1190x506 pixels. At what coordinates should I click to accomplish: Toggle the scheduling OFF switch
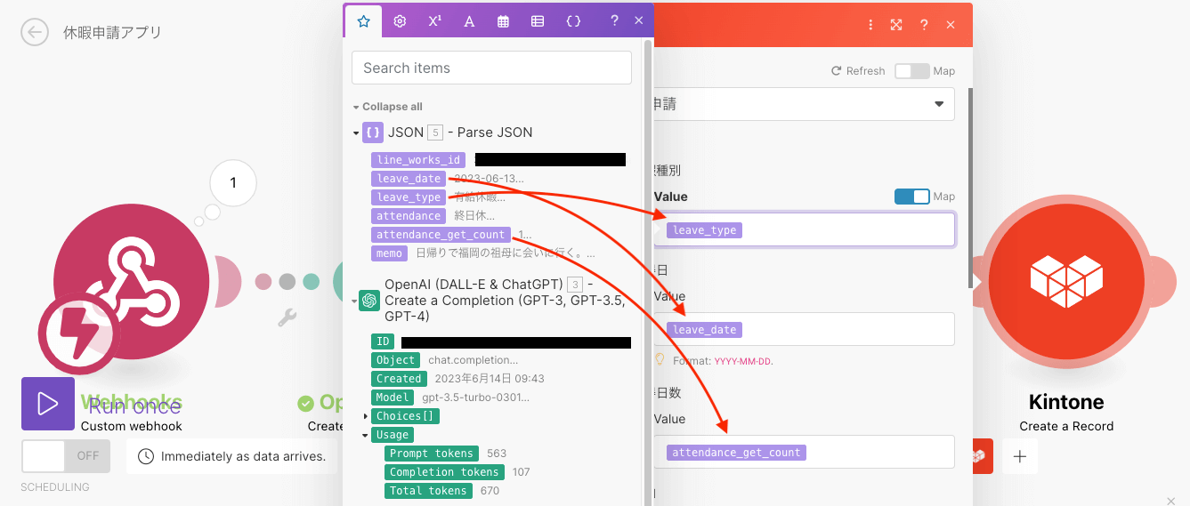coord(66,456)
